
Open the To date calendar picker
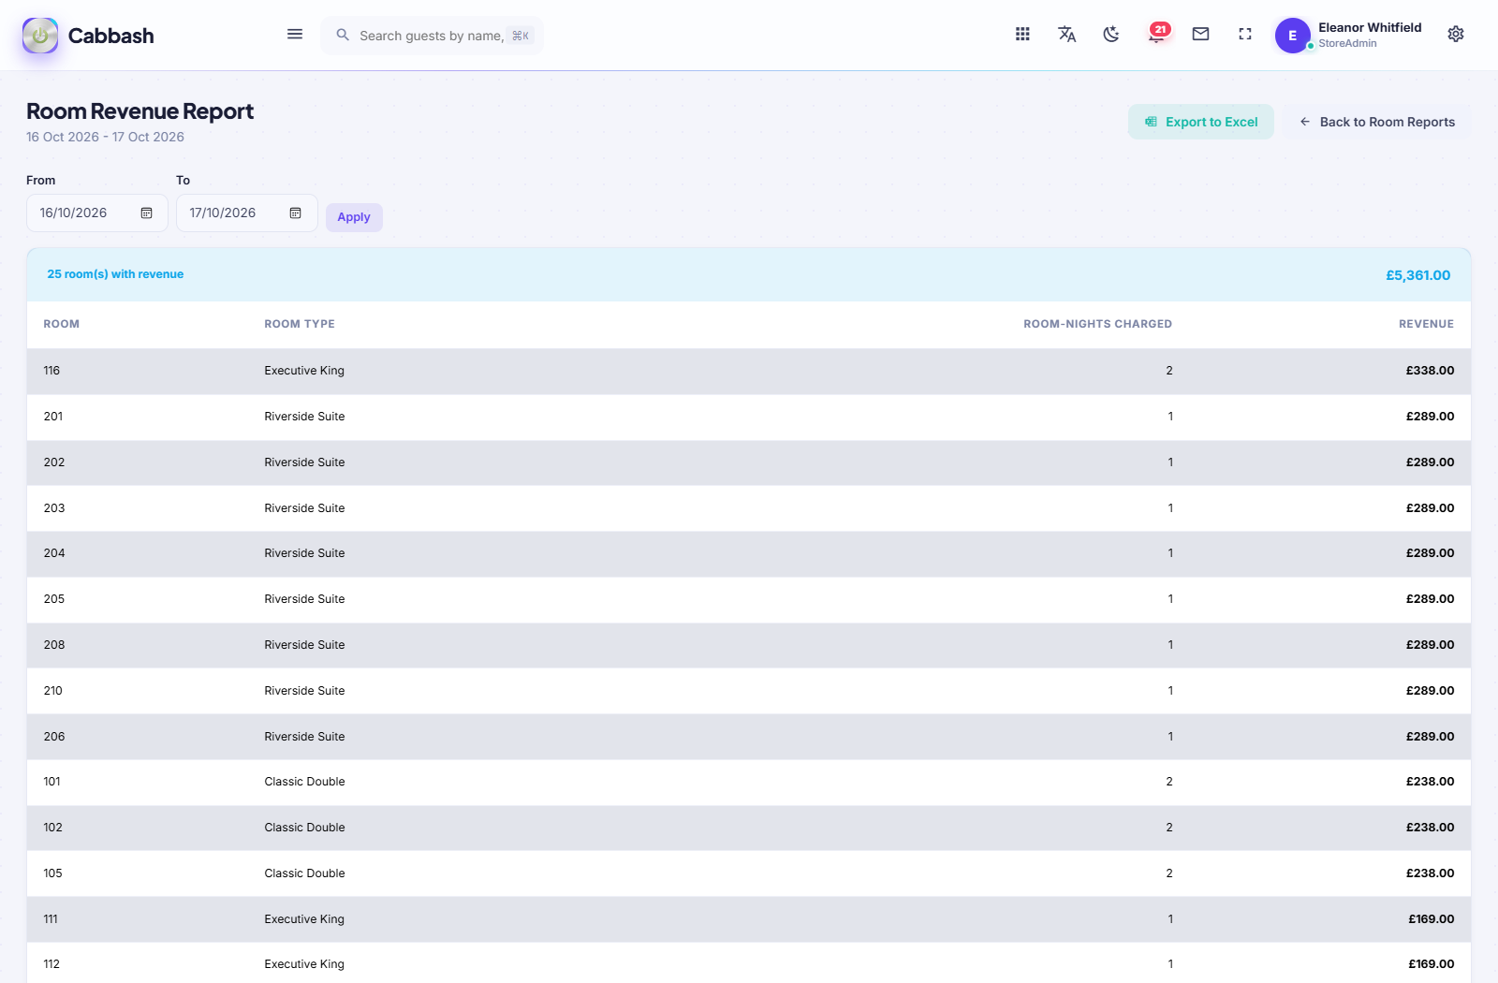(x=295, y=213)
